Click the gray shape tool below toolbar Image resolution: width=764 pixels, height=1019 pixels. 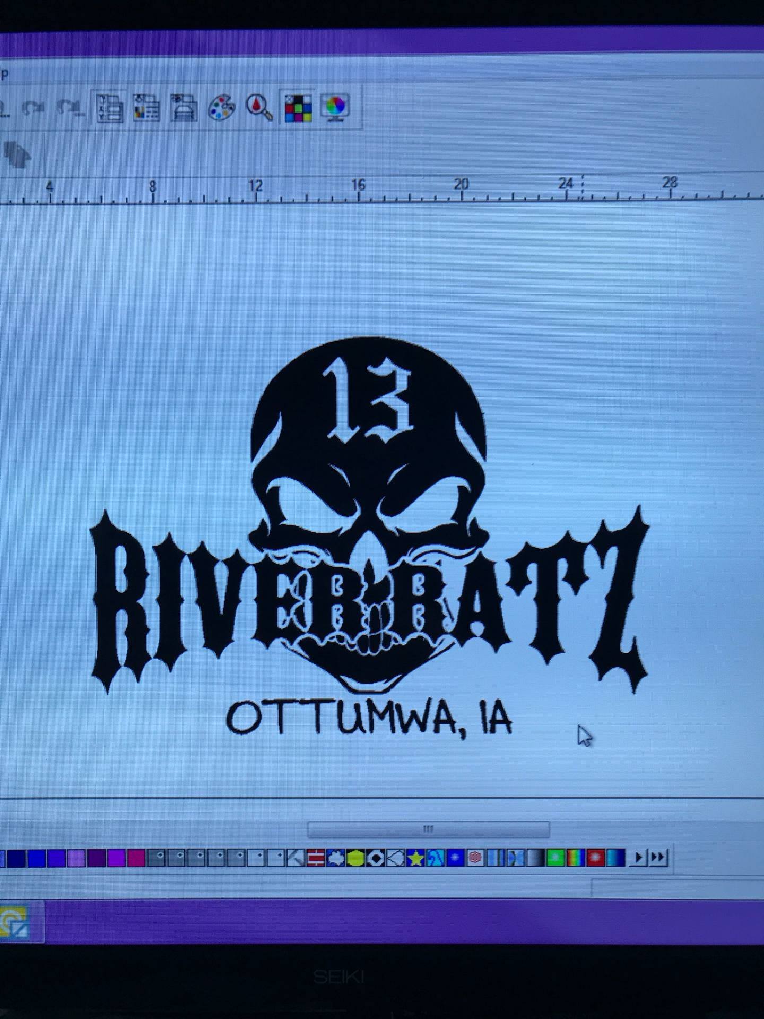[x=18, y=154]
